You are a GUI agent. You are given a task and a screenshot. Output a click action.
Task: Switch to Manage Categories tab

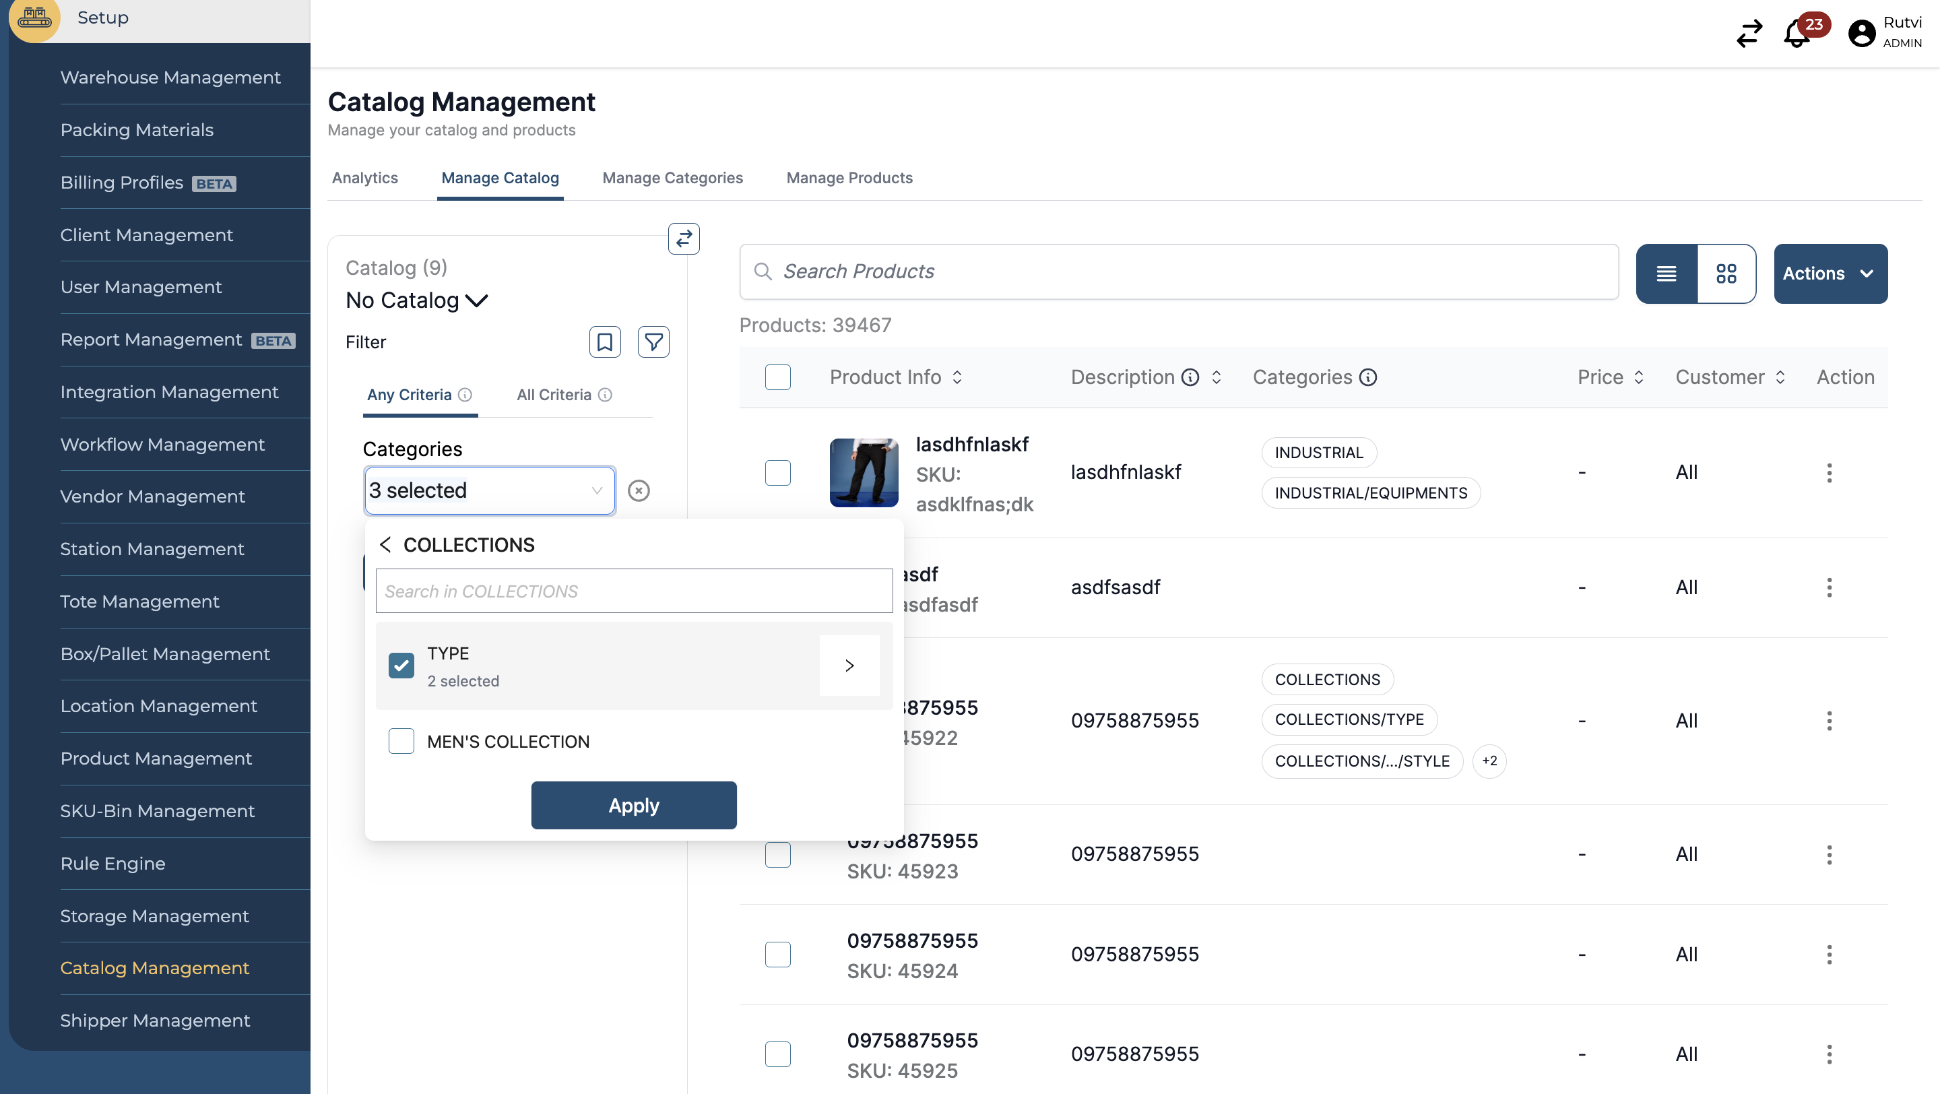[x=672, y=178]
